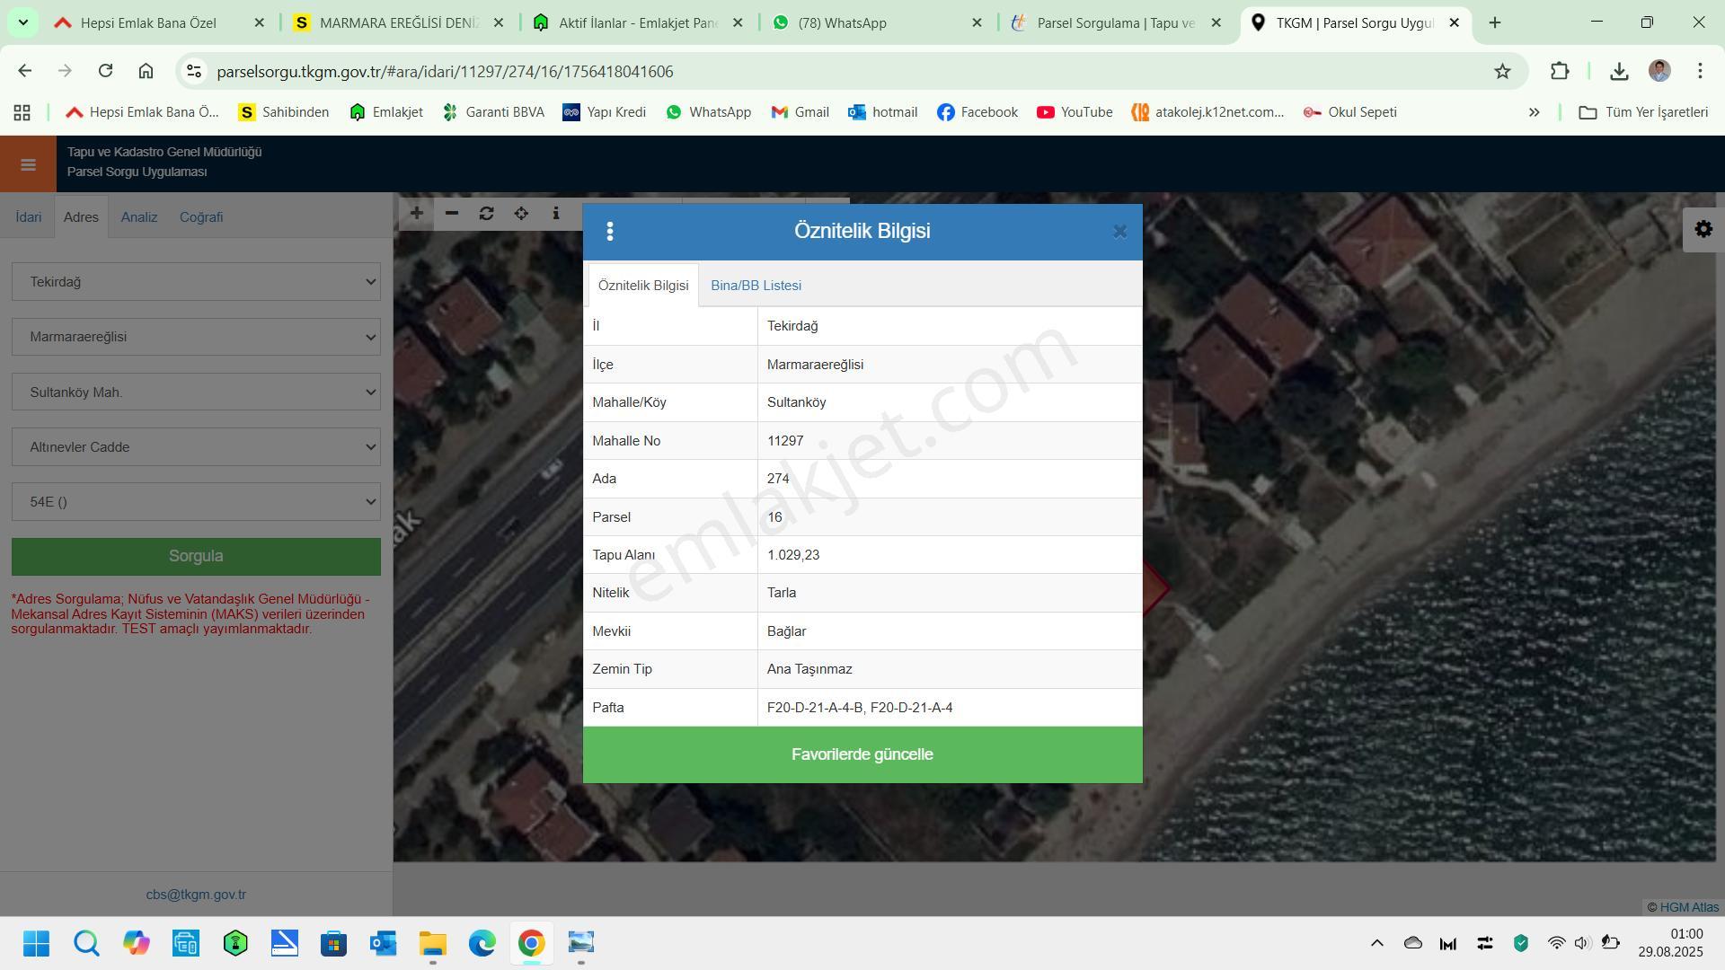
Task: Switch to the İdari tab
Action: point(28,217)
